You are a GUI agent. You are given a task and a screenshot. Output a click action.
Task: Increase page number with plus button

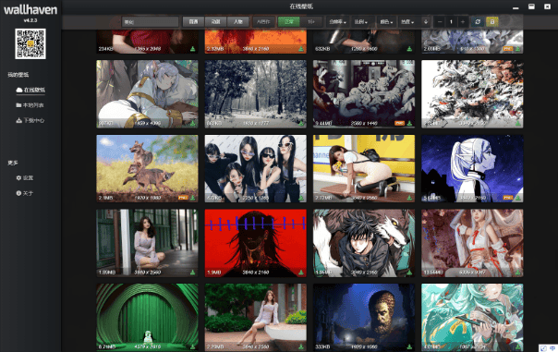point(463,21)
